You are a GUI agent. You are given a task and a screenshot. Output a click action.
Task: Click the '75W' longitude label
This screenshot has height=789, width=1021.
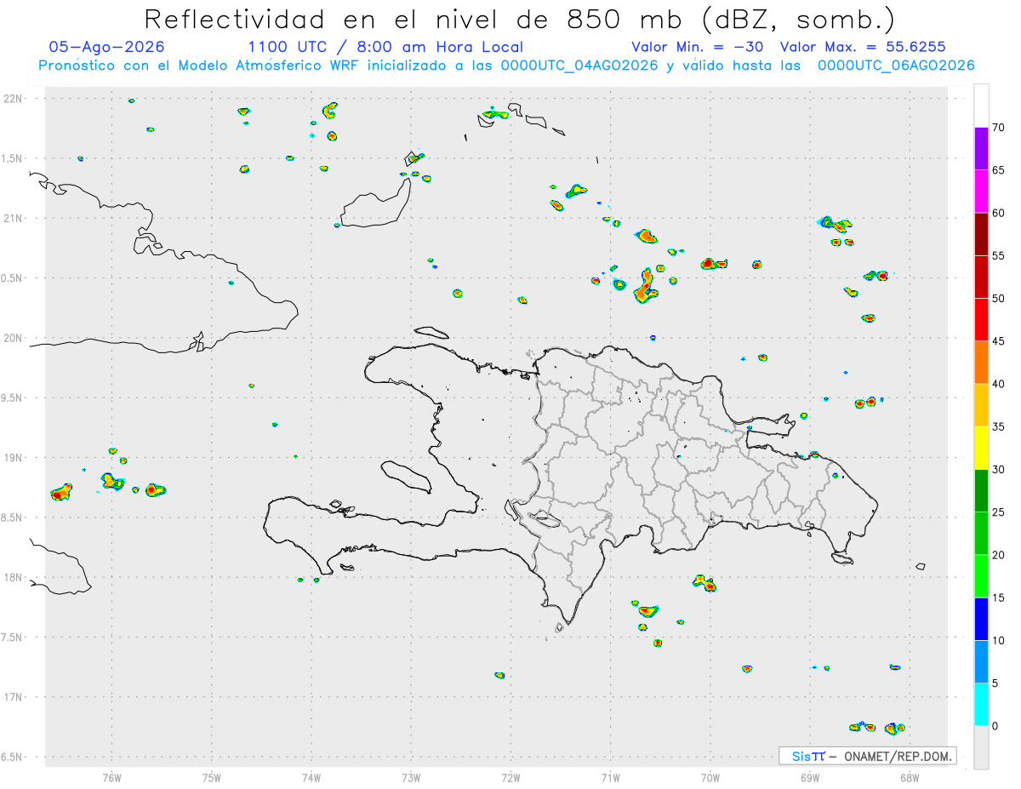coord(211,777)
